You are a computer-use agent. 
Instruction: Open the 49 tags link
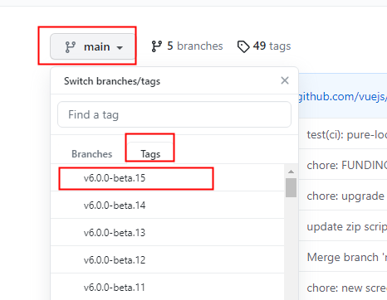[264, 46]
